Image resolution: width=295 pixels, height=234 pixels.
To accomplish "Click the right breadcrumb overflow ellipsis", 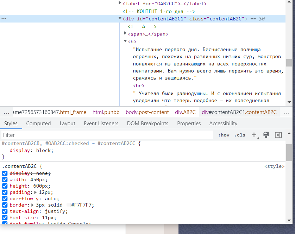I will 287,113.
